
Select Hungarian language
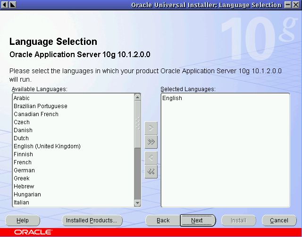coord(74,195)
